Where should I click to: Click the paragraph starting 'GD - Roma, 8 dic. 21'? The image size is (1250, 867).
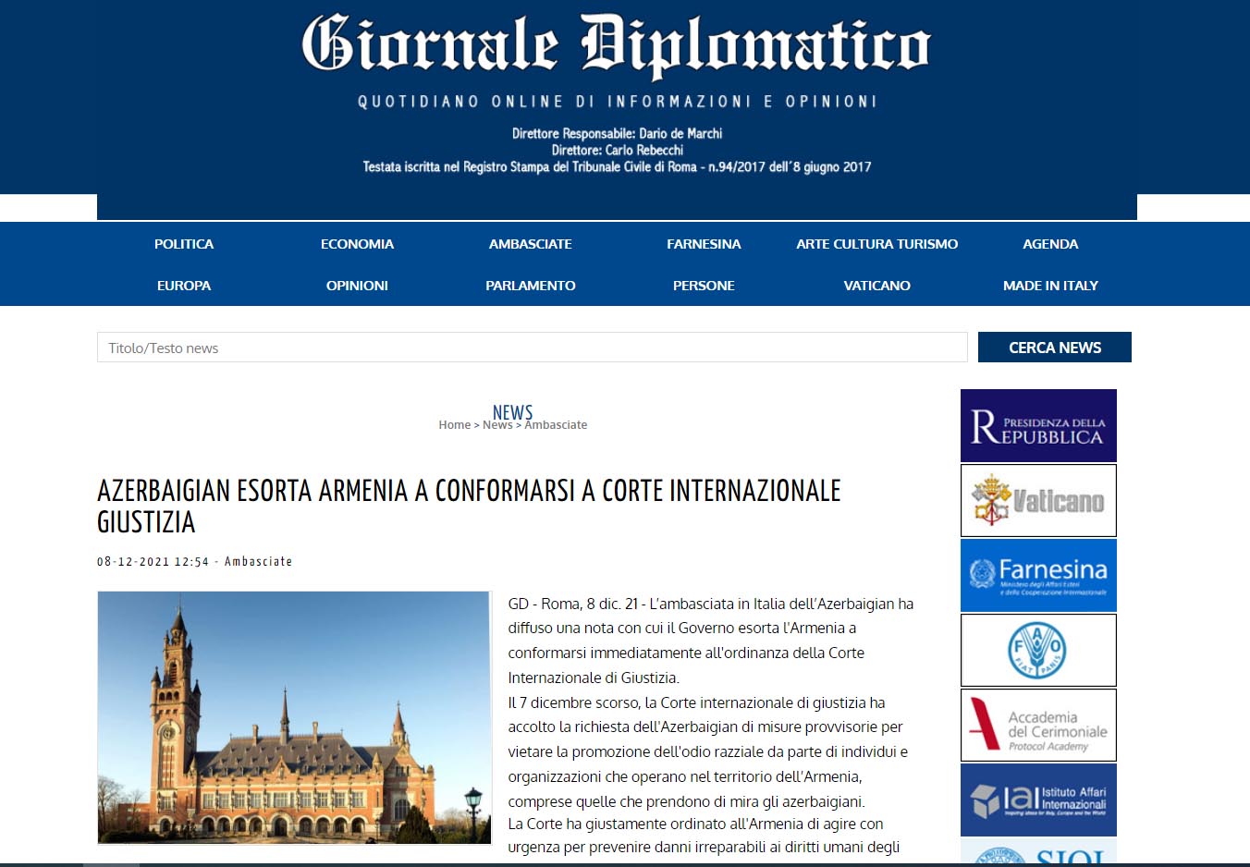click(x=711, y=641)
